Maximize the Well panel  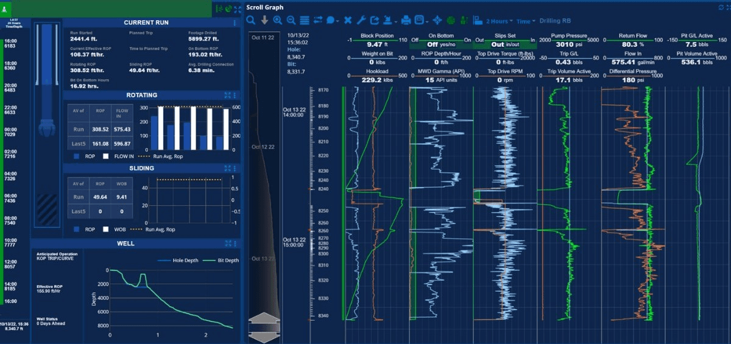pyautogui.click(x=228, y=244)
